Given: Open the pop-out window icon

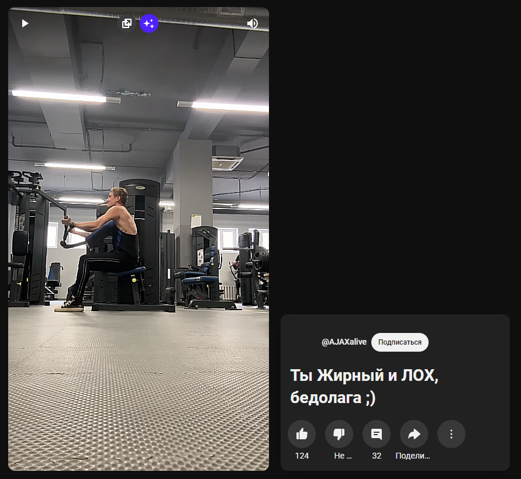Looking at the screenshot, I should [126, 23].
